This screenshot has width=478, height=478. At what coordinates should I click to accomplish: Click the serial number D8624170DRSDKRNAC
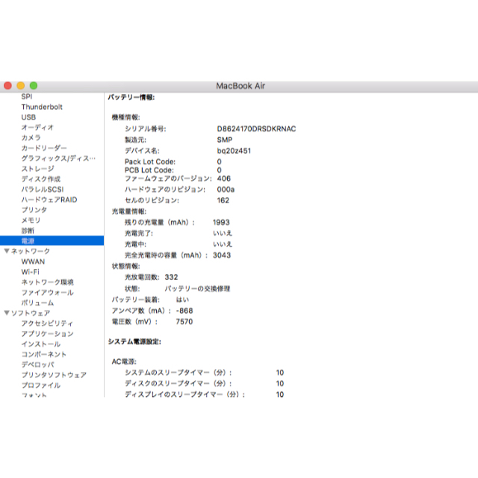(x=256, y=128)
